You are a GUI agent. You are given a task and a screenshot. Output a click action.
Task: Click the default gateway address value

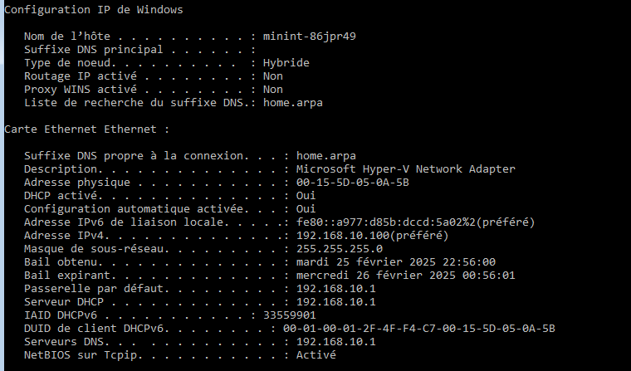pos(336,289)
